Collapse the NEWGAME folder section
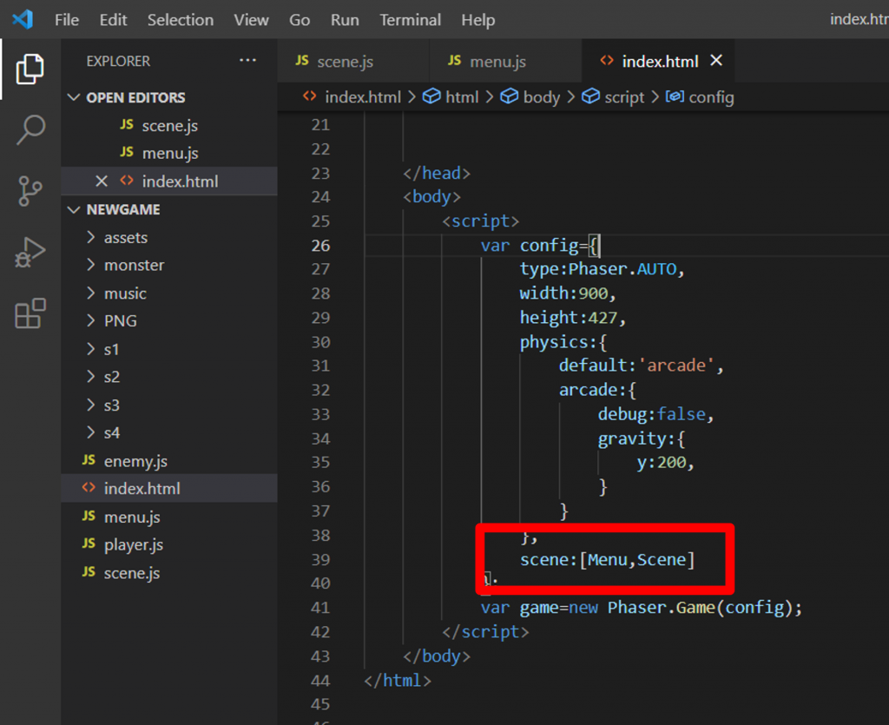 [x=74, y=210]
